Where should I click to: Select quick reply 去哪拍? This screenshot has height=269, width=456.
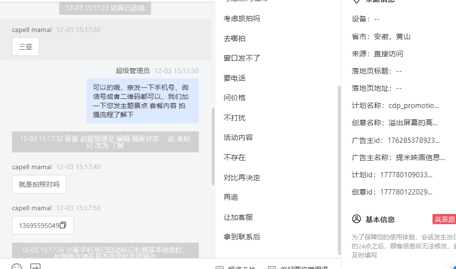(234, 38)
